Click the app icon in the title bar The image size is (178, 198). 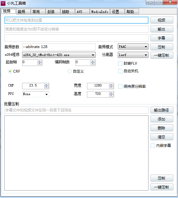click(3, 3)
